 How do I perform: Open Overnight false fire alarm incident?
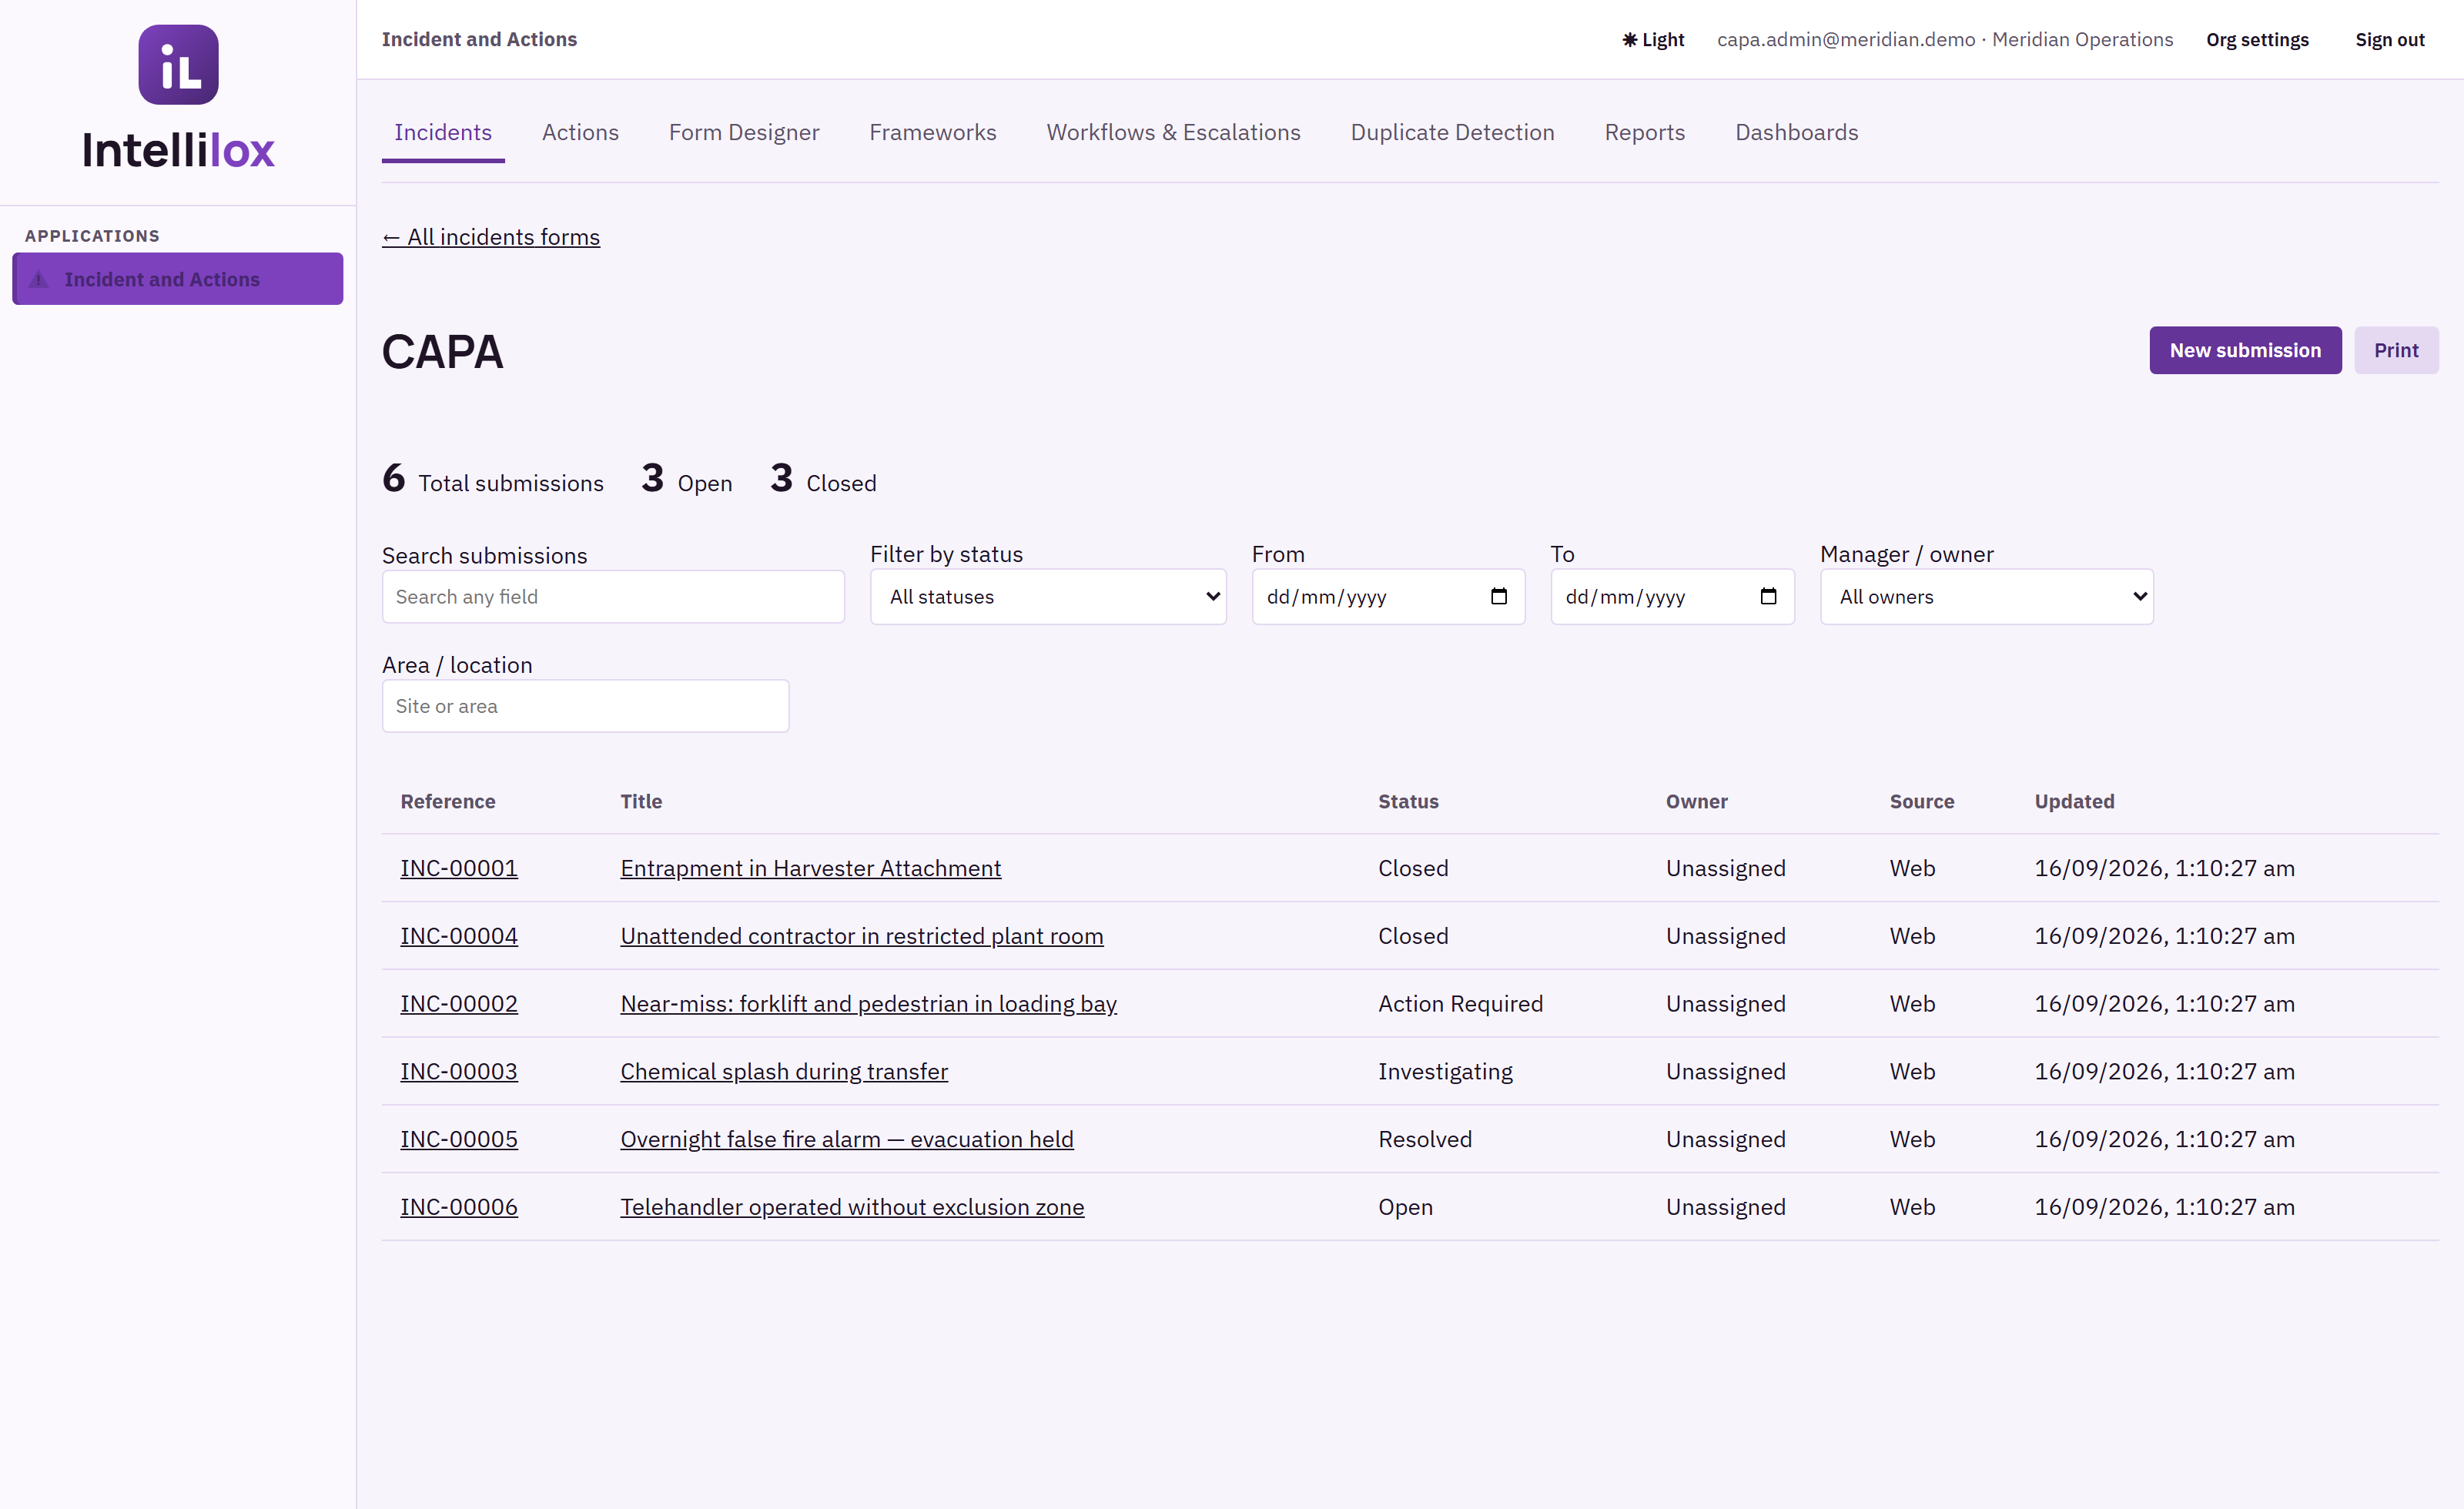click(847, 1140)
